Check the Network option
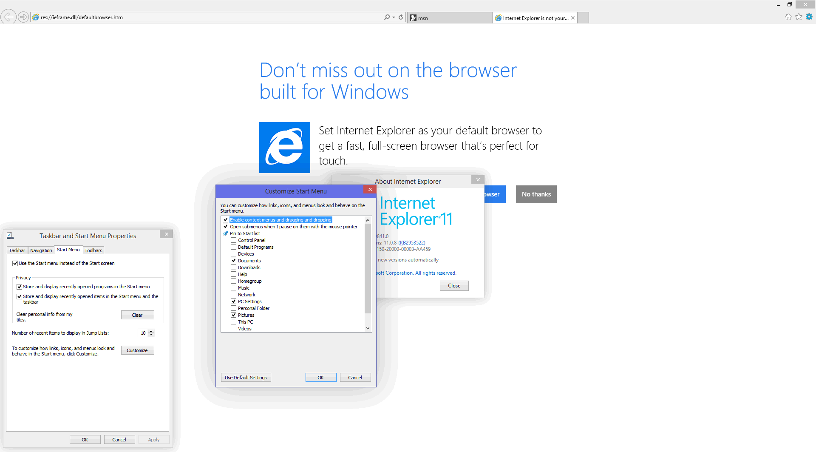816x452 pixels. click(233, 295)
